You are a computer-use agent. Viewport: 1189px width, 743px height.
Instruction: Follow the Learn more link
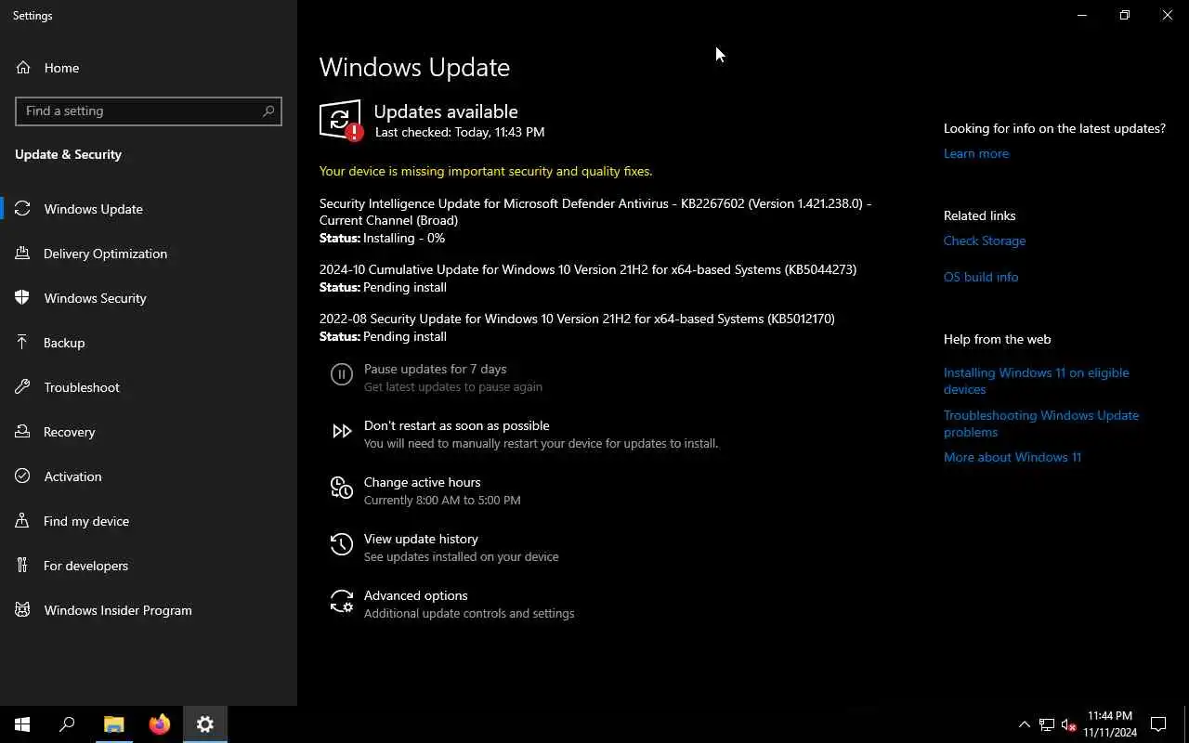[x=975, y=153]
